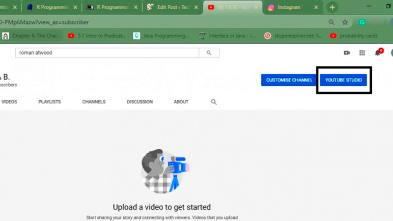Click the camera illustration above upload text

point(162,170)
